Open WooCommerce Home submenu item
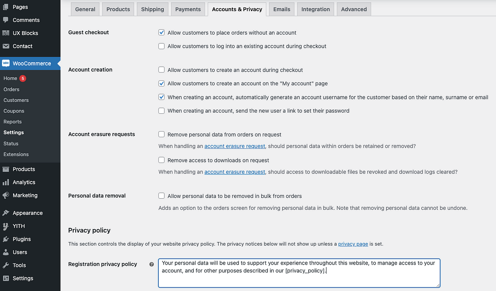 pyautogui.click(x=10, y=78)
